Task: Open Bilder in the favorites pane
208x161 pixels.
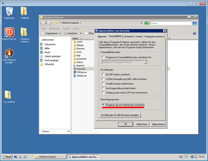Action: pos(45,48)
